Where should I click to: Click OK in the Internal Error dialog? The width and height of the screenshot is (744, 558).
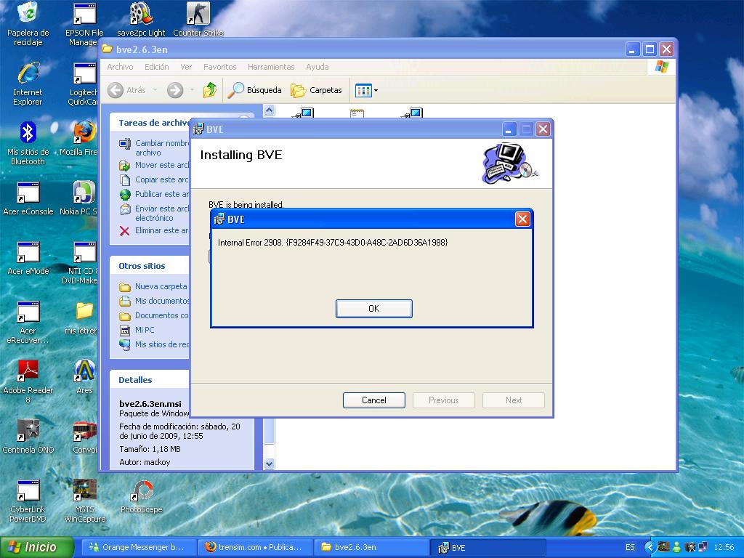(x=373, y=309)
